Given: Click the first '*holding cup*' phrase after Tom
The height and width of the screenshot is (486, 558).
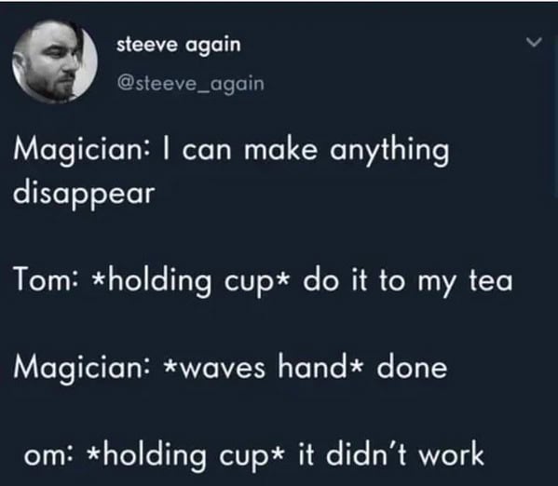Looking at the screenshot, I should pyautogui.click(x=190, y=282).
